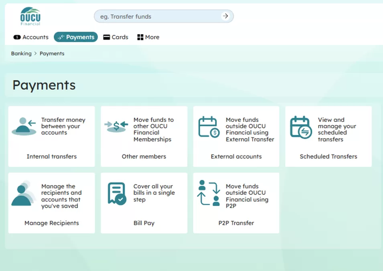Viewport: 383px width, 271px height.
Task: Select the Payments navigation item
Action: pos(76,37)
